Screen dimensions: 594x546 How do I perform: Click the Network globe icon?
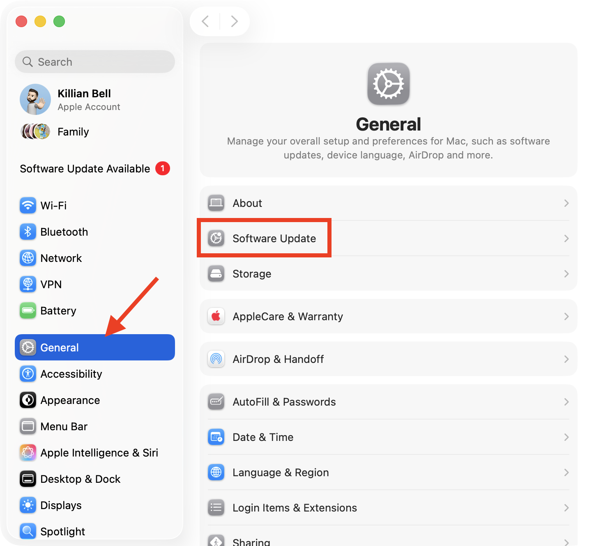pos(28,258)
